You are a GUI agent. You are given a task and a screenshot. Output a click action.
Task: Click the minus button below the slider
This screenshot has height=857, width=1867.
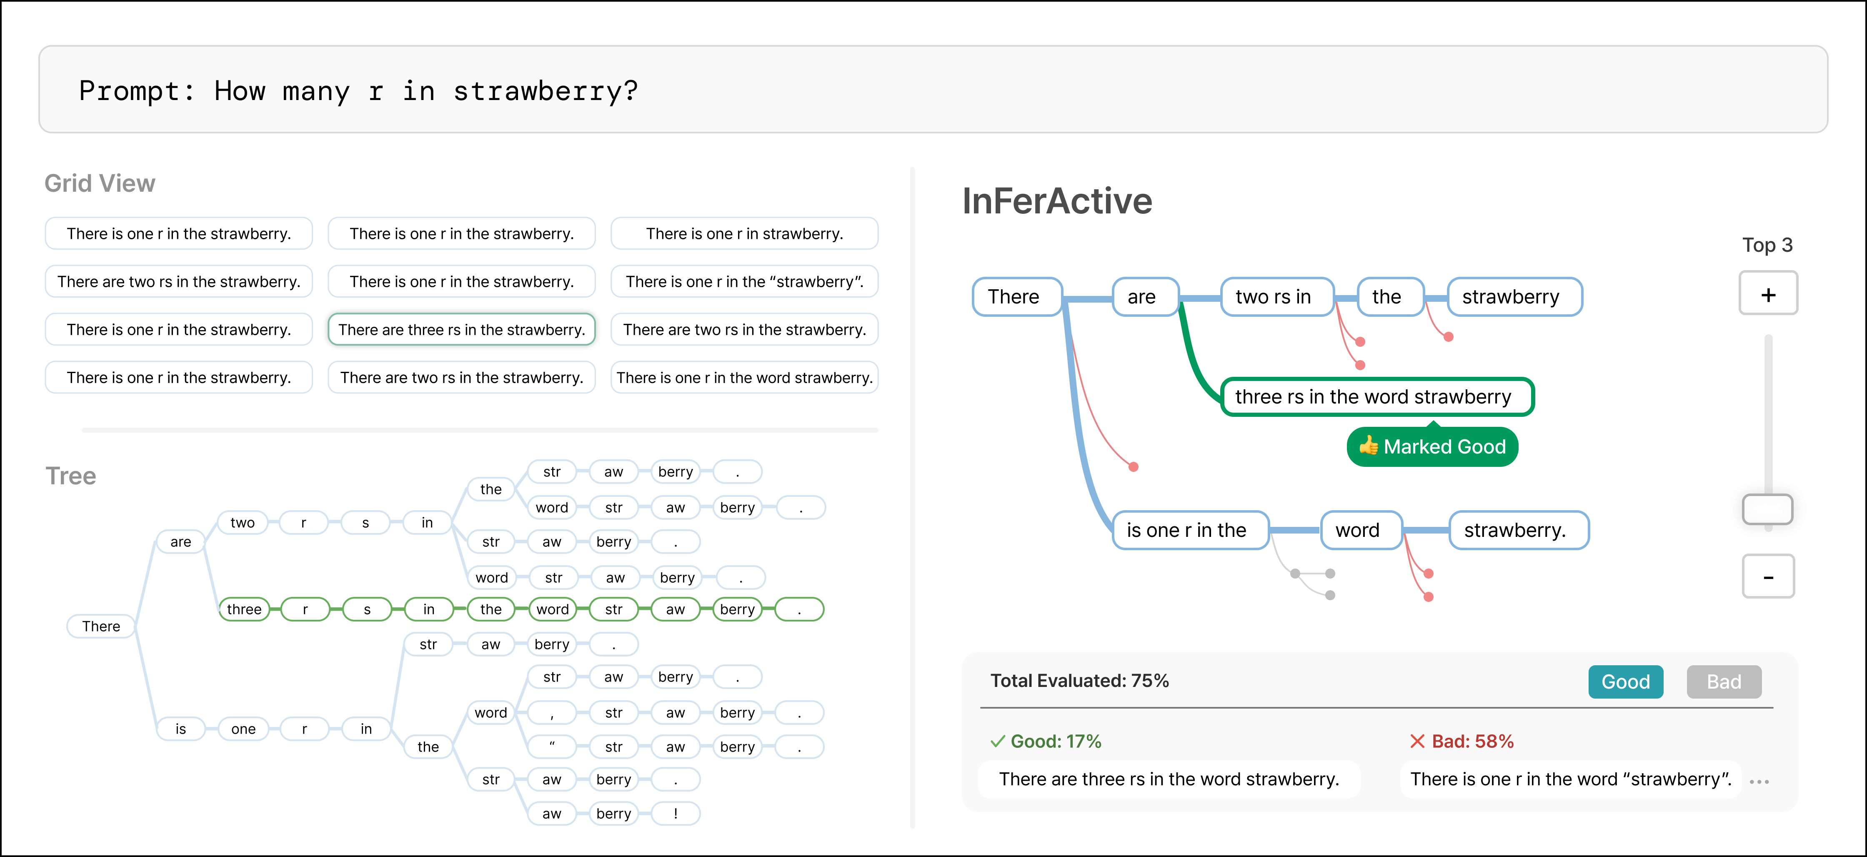[x=1768, y=576]
